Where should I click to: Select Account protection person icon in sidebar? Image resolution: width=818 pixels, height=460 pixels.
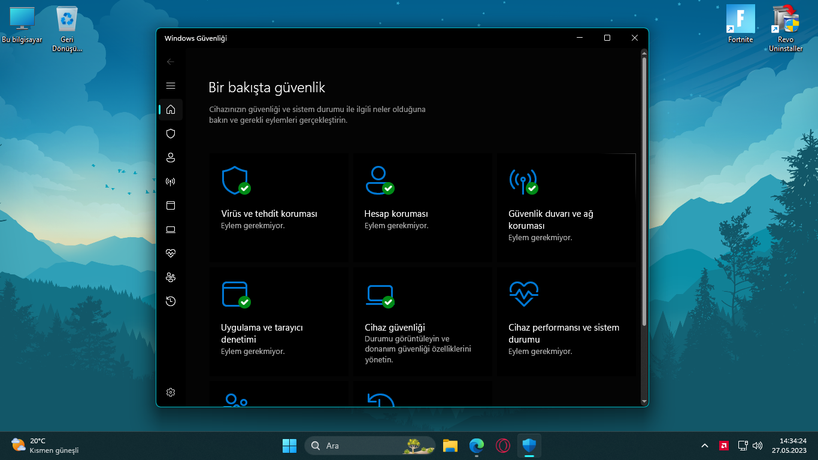[x=171, y=158]
